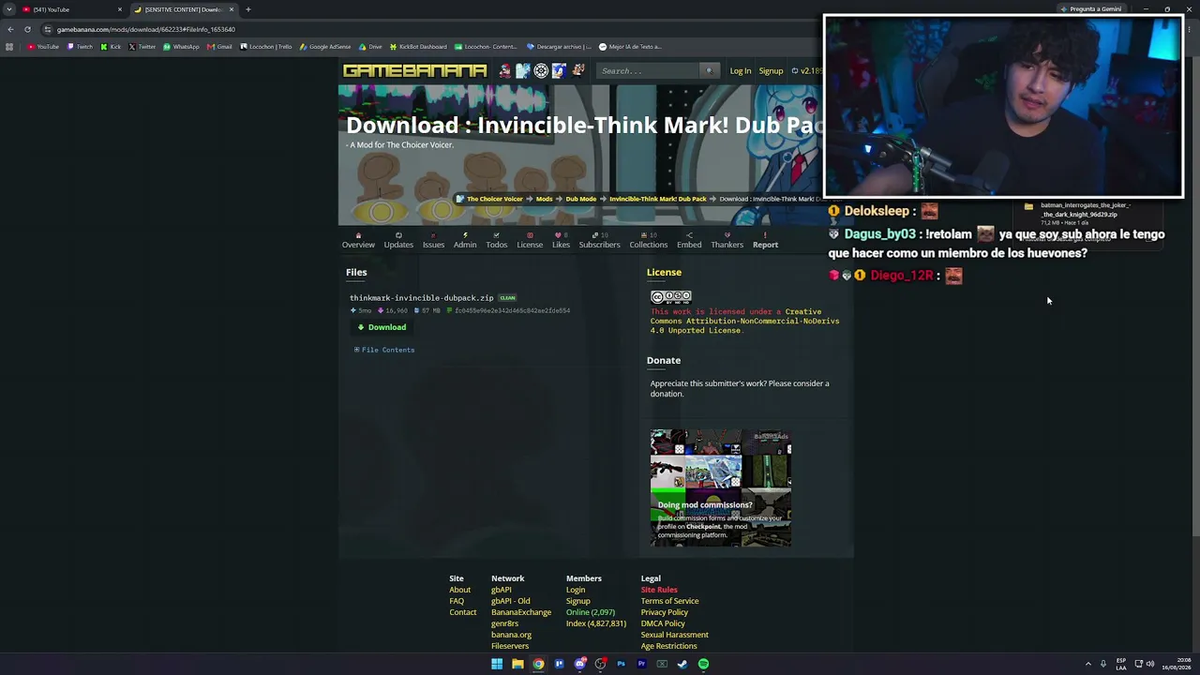Download thinkmark-invincible-dubpack.zip

point(382,327)
